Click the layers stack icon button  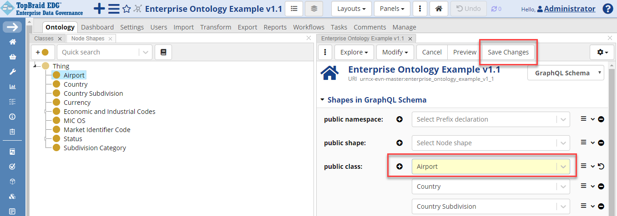coord(314,9)
